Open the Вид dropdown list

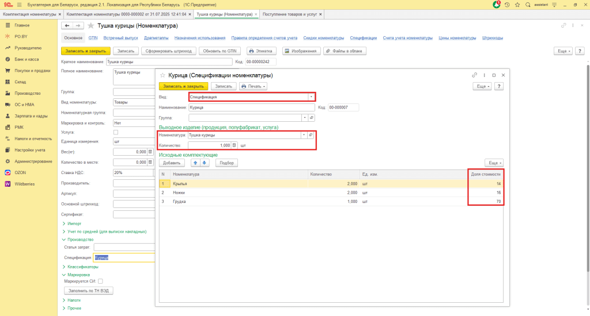tap(311, 97)
